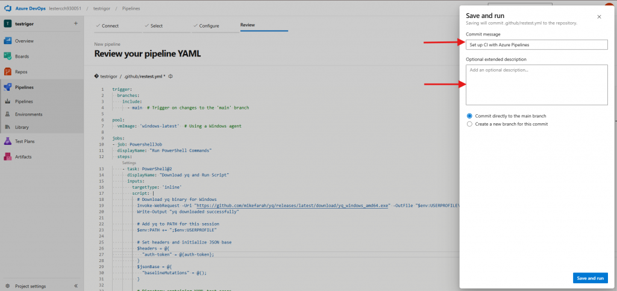Click the rename icon beside restest.yml
Viewport: 617px width, 291px height.
(x=171, y=76)
